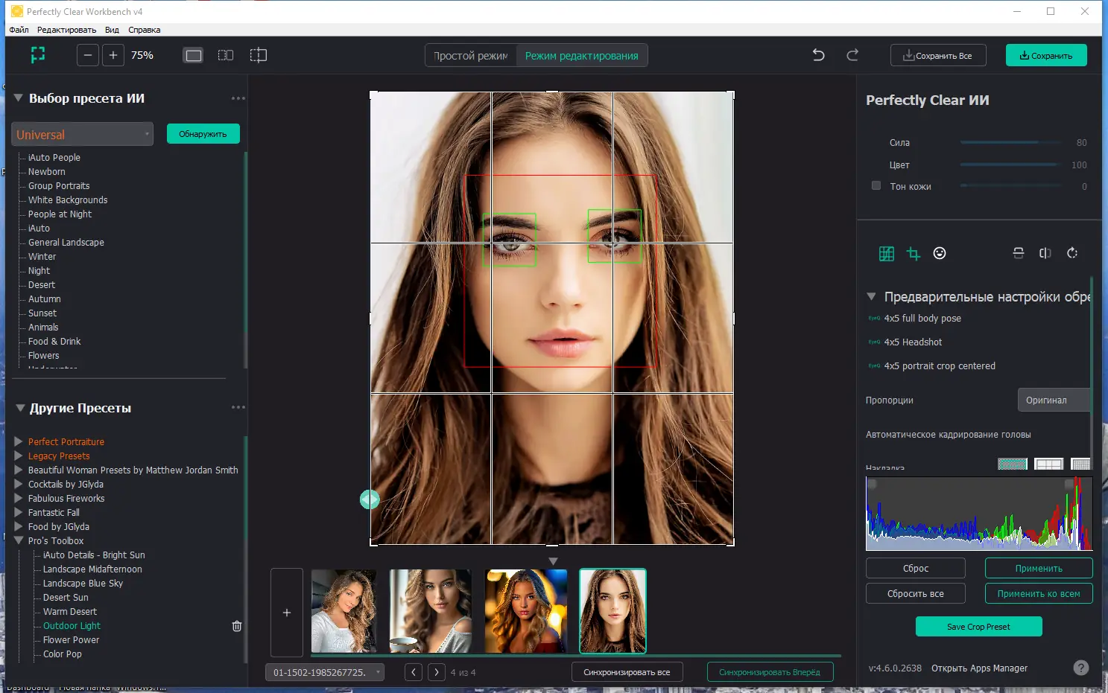Flip the image vertically
The width and height of the screenshot is (1108, 693).
1019,253
